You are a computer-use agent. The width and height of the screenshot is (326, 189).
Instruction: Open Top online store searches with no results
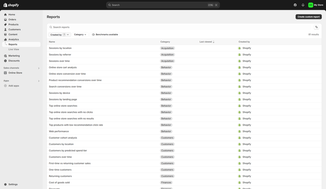[71, 119]
